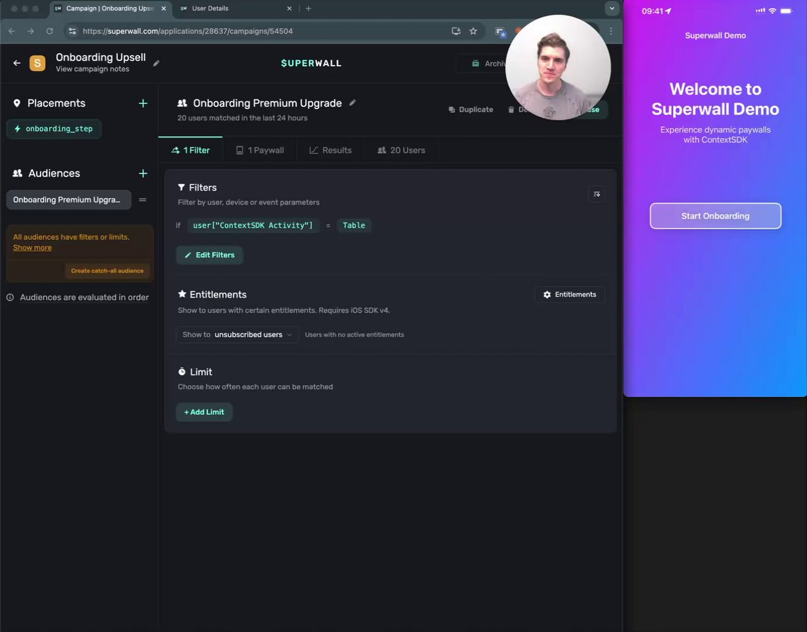Viewport: 807px width, 632px height.
Task: Duplicate the audience
Action: pyautogui.click(x=470, y=110)
